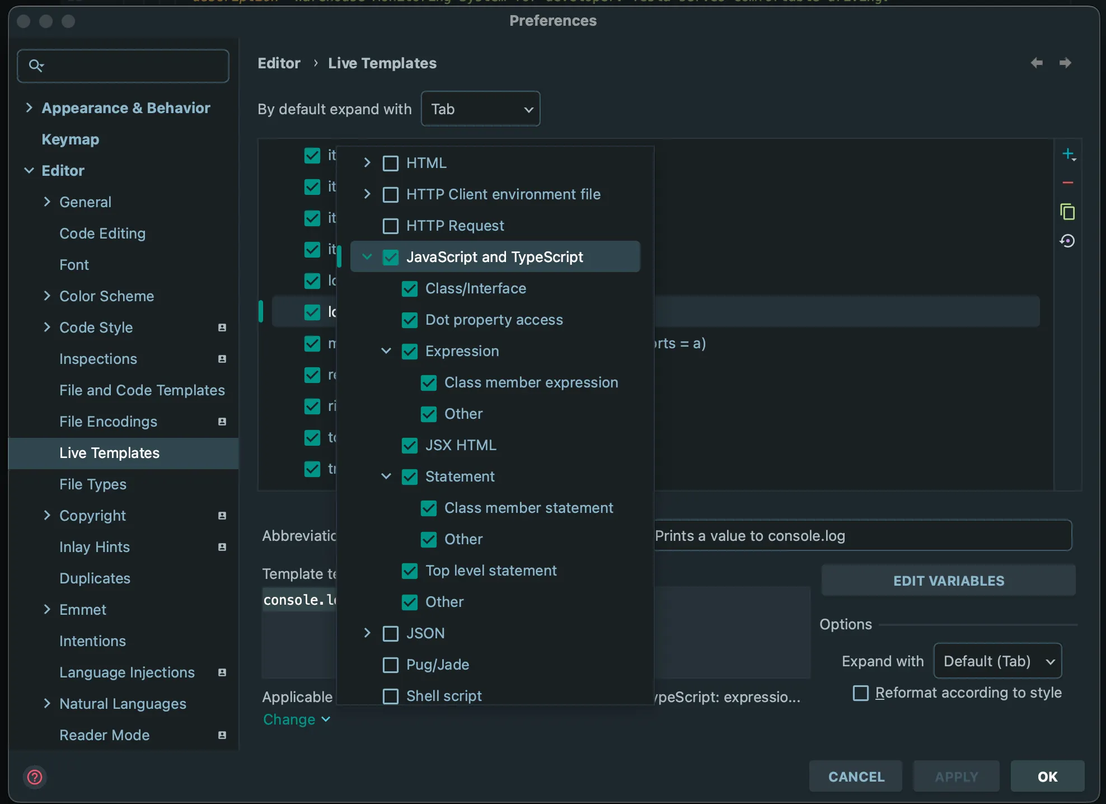Click the settings search magnifier icon
Screen dimensions: 1106x804
coord(36,66)
